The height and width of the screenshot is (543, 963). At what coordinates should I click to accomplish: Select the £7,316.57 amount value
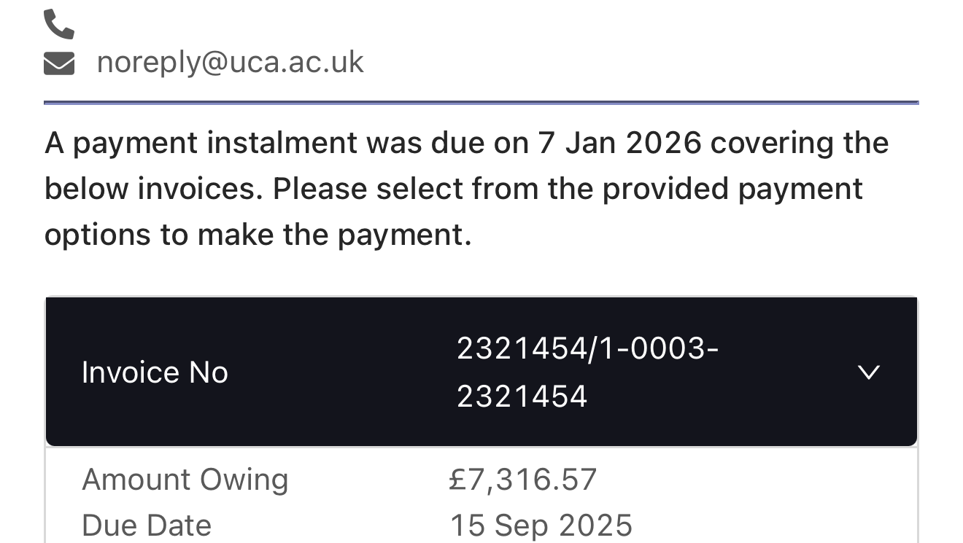524,480
